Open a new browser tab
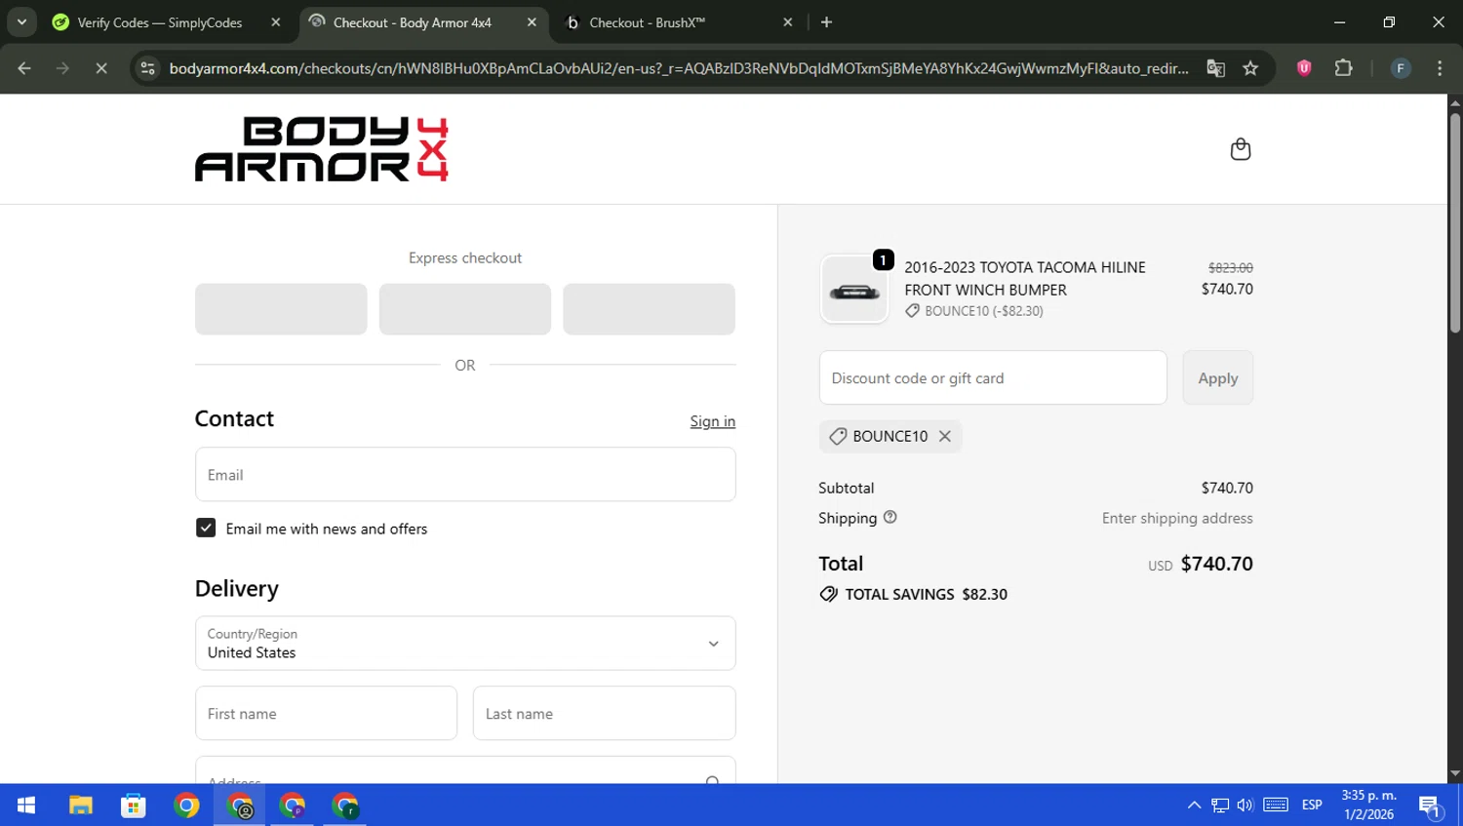Viewport: 1463px width, 826px height. click(x=826, y=21)
